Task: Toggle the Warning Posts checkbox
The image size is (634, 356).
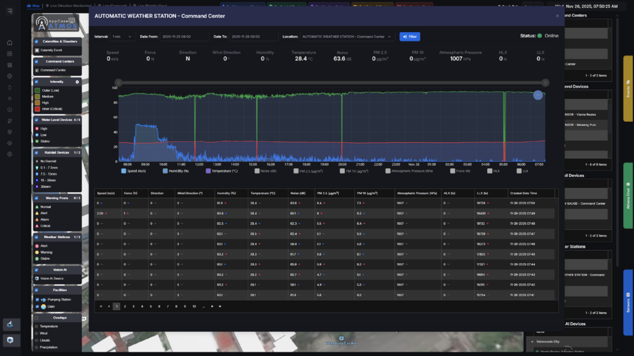Action: [x=37, y=198]
